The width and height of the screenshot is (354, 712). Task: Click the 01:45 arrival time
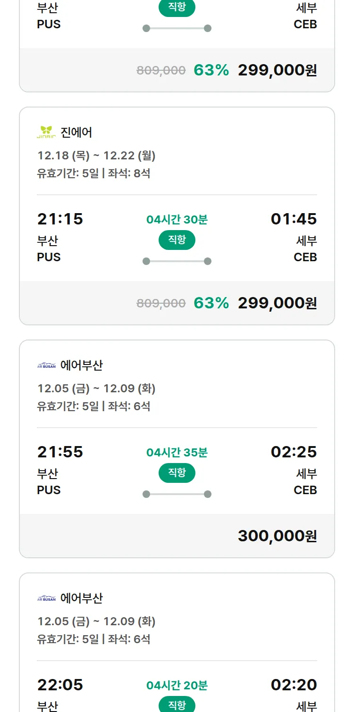coord(294,219)
